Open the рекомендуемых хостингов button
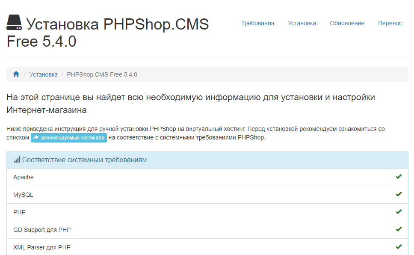 coord(69,138)
